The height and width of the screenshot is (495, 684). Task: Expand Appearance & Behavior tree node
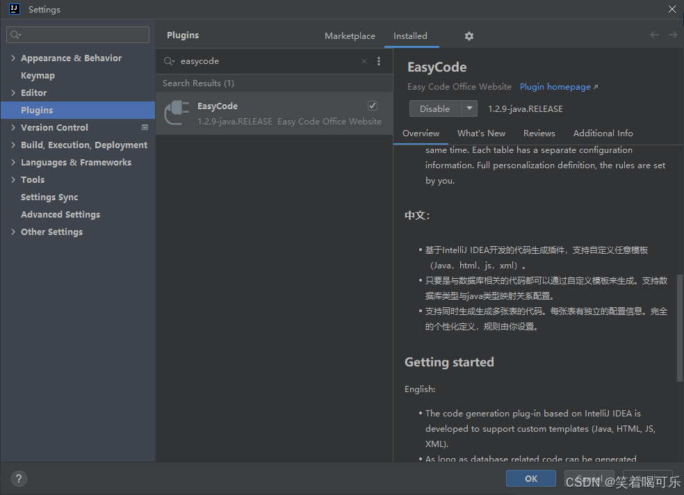(13, 58)
